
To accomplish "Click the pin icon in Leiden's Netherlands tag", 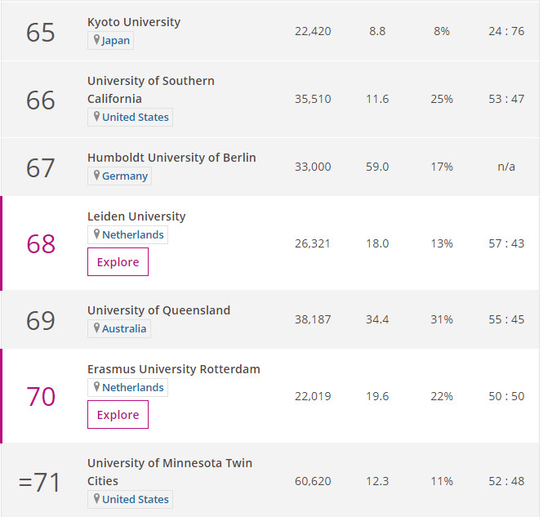I will tap(96, 234).
